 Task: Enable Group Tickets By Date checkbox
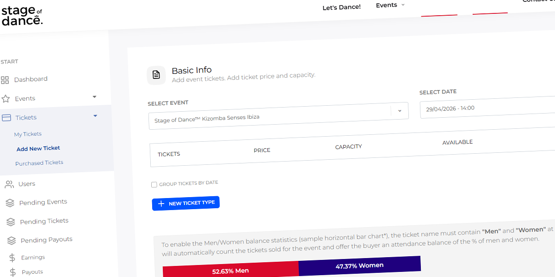[x=154, y=185]
